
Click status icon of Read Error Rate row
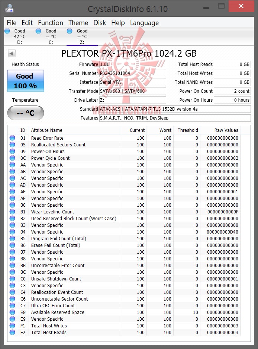click(x=12, y=138)
